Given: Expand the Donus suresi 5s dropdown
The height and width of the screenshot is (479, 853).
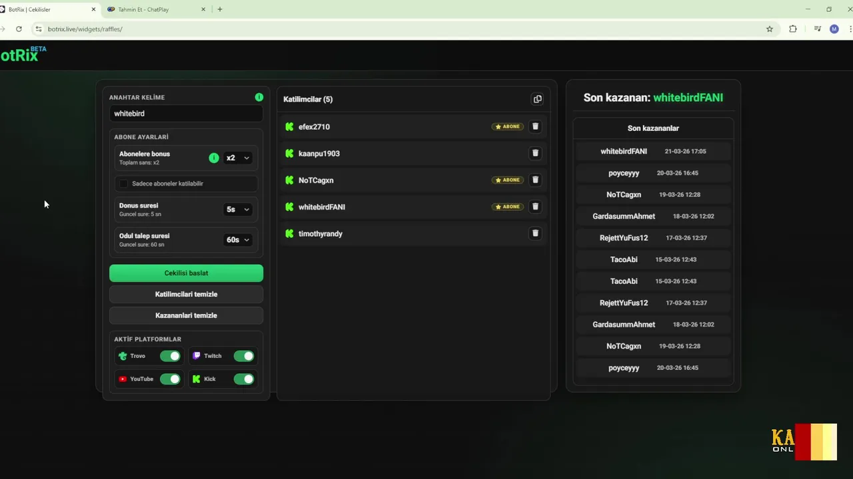Looking at the screenshot, I should (x=238, y=210).
